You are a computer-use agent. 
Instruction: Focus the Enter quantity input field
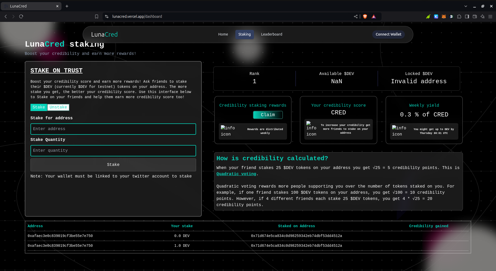(113, 151)
